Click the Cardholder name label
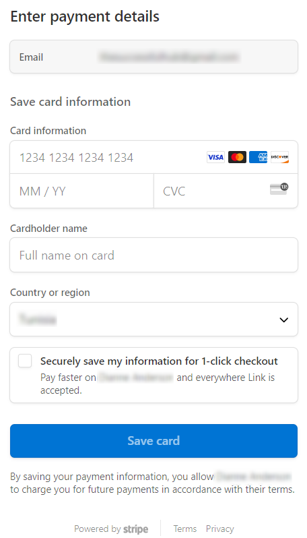 click(x=48, y=229)
